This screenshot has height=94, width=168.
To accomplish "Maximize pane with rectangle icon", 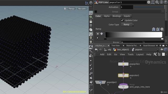I will coord(163,46).
